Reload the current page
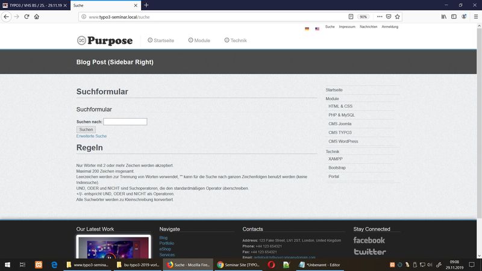This screenshot has width=482, height=271. tap(27, 17)
